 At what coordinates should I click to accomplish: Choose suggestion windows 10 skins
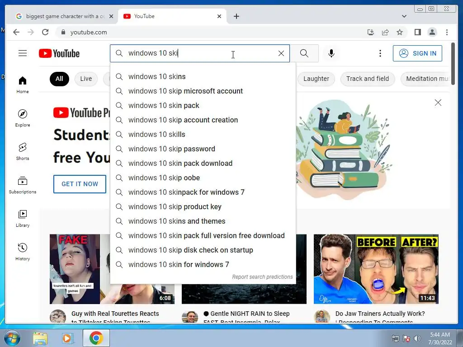tap(203, 77)
